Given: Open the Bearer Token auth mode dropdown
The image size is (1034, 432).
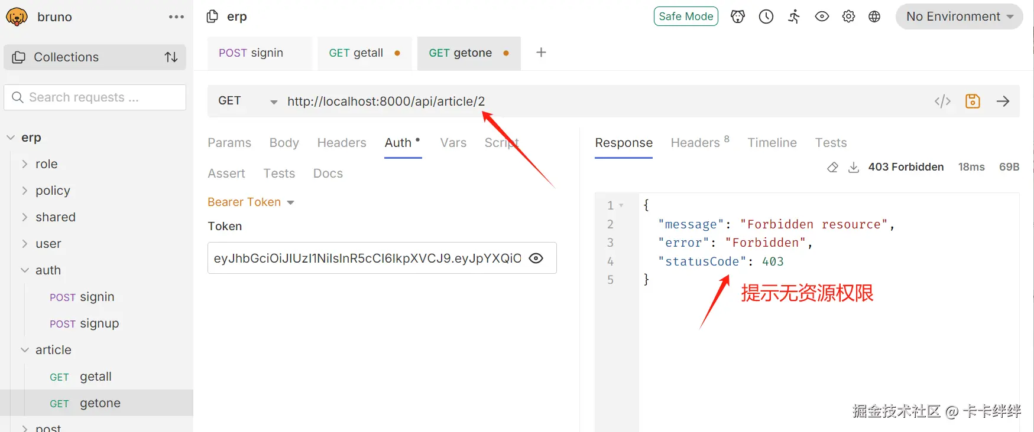Looking at the screenshot, I should point(251,202).
